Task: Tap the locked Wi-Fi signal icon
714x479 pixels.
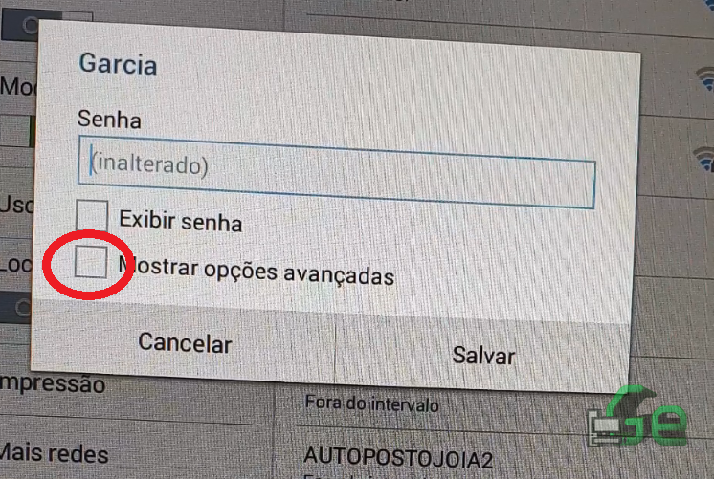Action: pyautogui.click(x=704, y=160)
